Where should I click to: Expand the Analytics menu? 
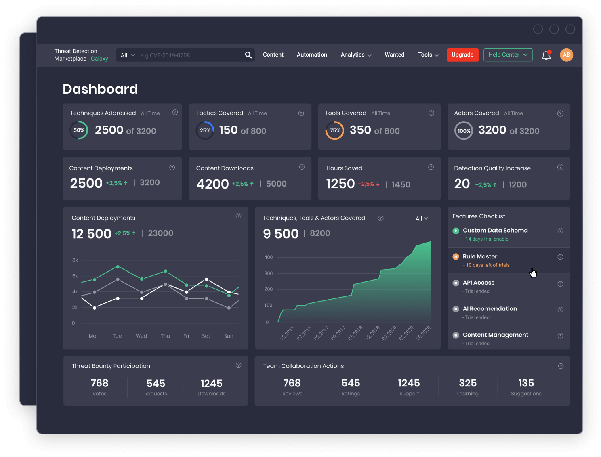(x=356, y=55)
